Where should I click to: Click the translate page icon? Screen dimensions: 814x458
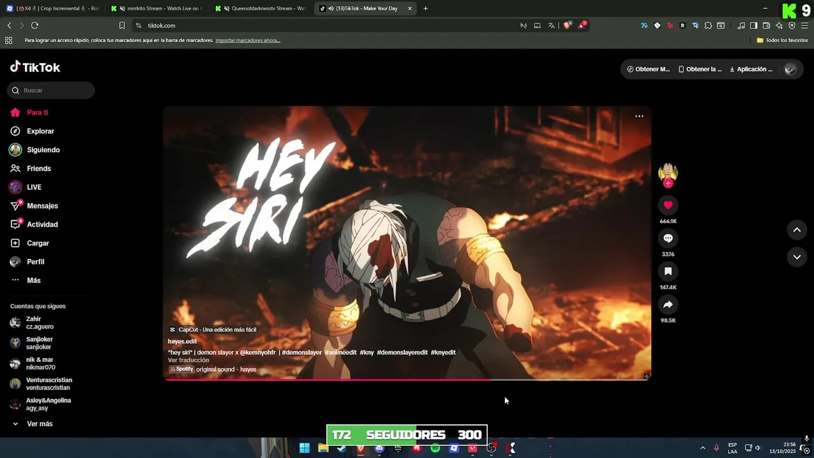[x=551, y=25]
